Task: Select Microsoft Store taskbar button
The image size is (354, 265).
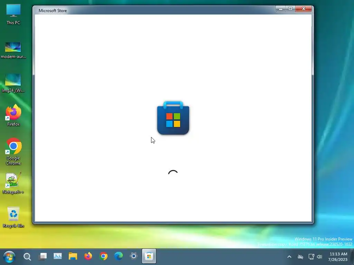Action: pyautogui.click(x=149, y=256)
